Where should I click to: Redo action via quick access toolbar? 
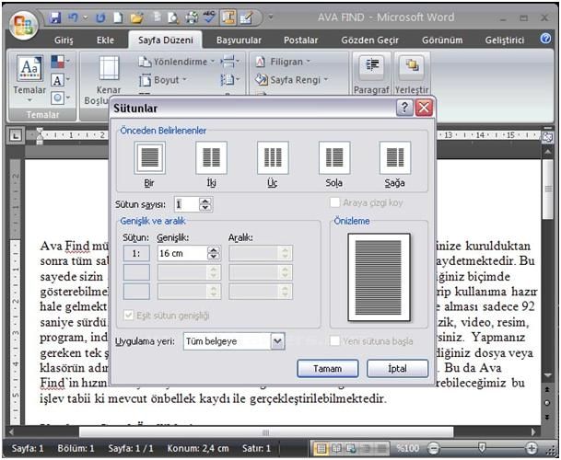coord(100,17)
